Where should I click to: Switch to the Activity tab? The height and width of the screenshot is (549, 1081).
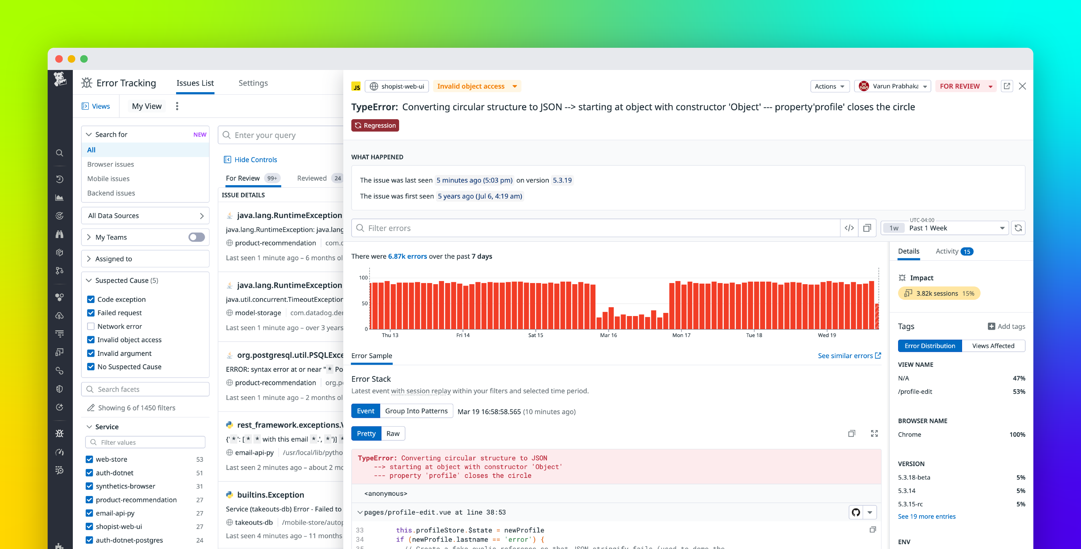[x=947, y=251]
